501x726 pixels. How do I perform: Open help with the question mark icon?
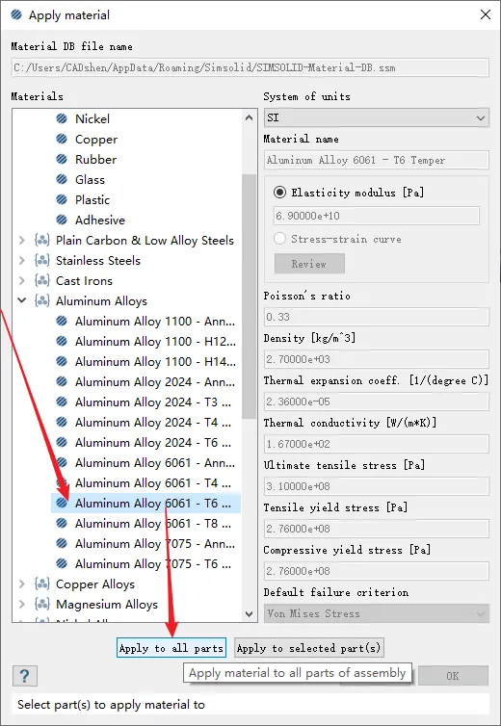[24, 677]
